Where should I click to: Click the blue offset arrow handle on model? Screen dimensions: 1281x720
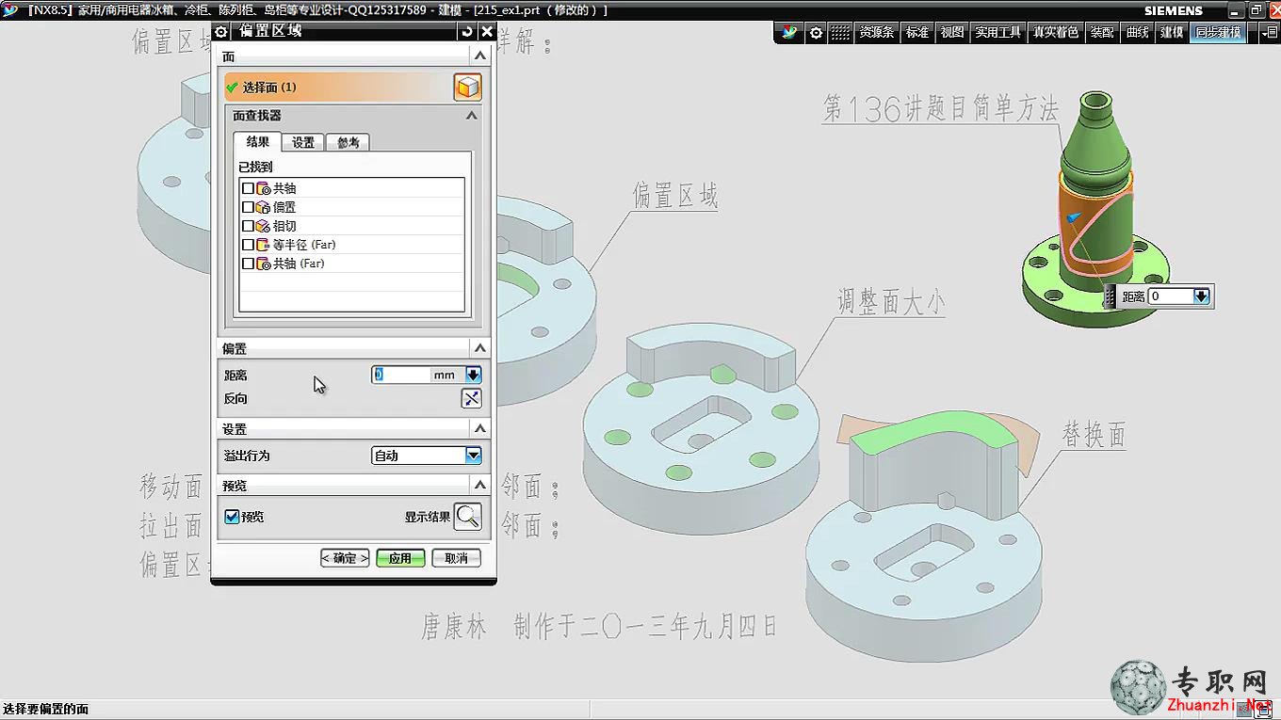pyautogui.click(x=1072, y=218)
